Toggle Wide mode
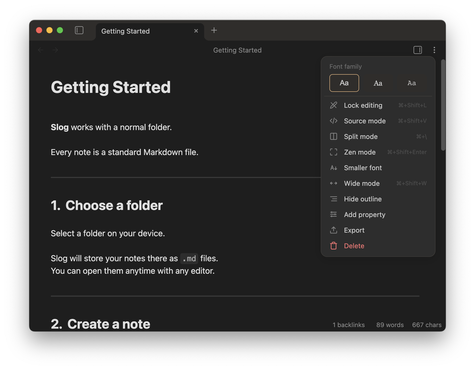The height and width of the screenshot is (370, 475). (362, 183)
